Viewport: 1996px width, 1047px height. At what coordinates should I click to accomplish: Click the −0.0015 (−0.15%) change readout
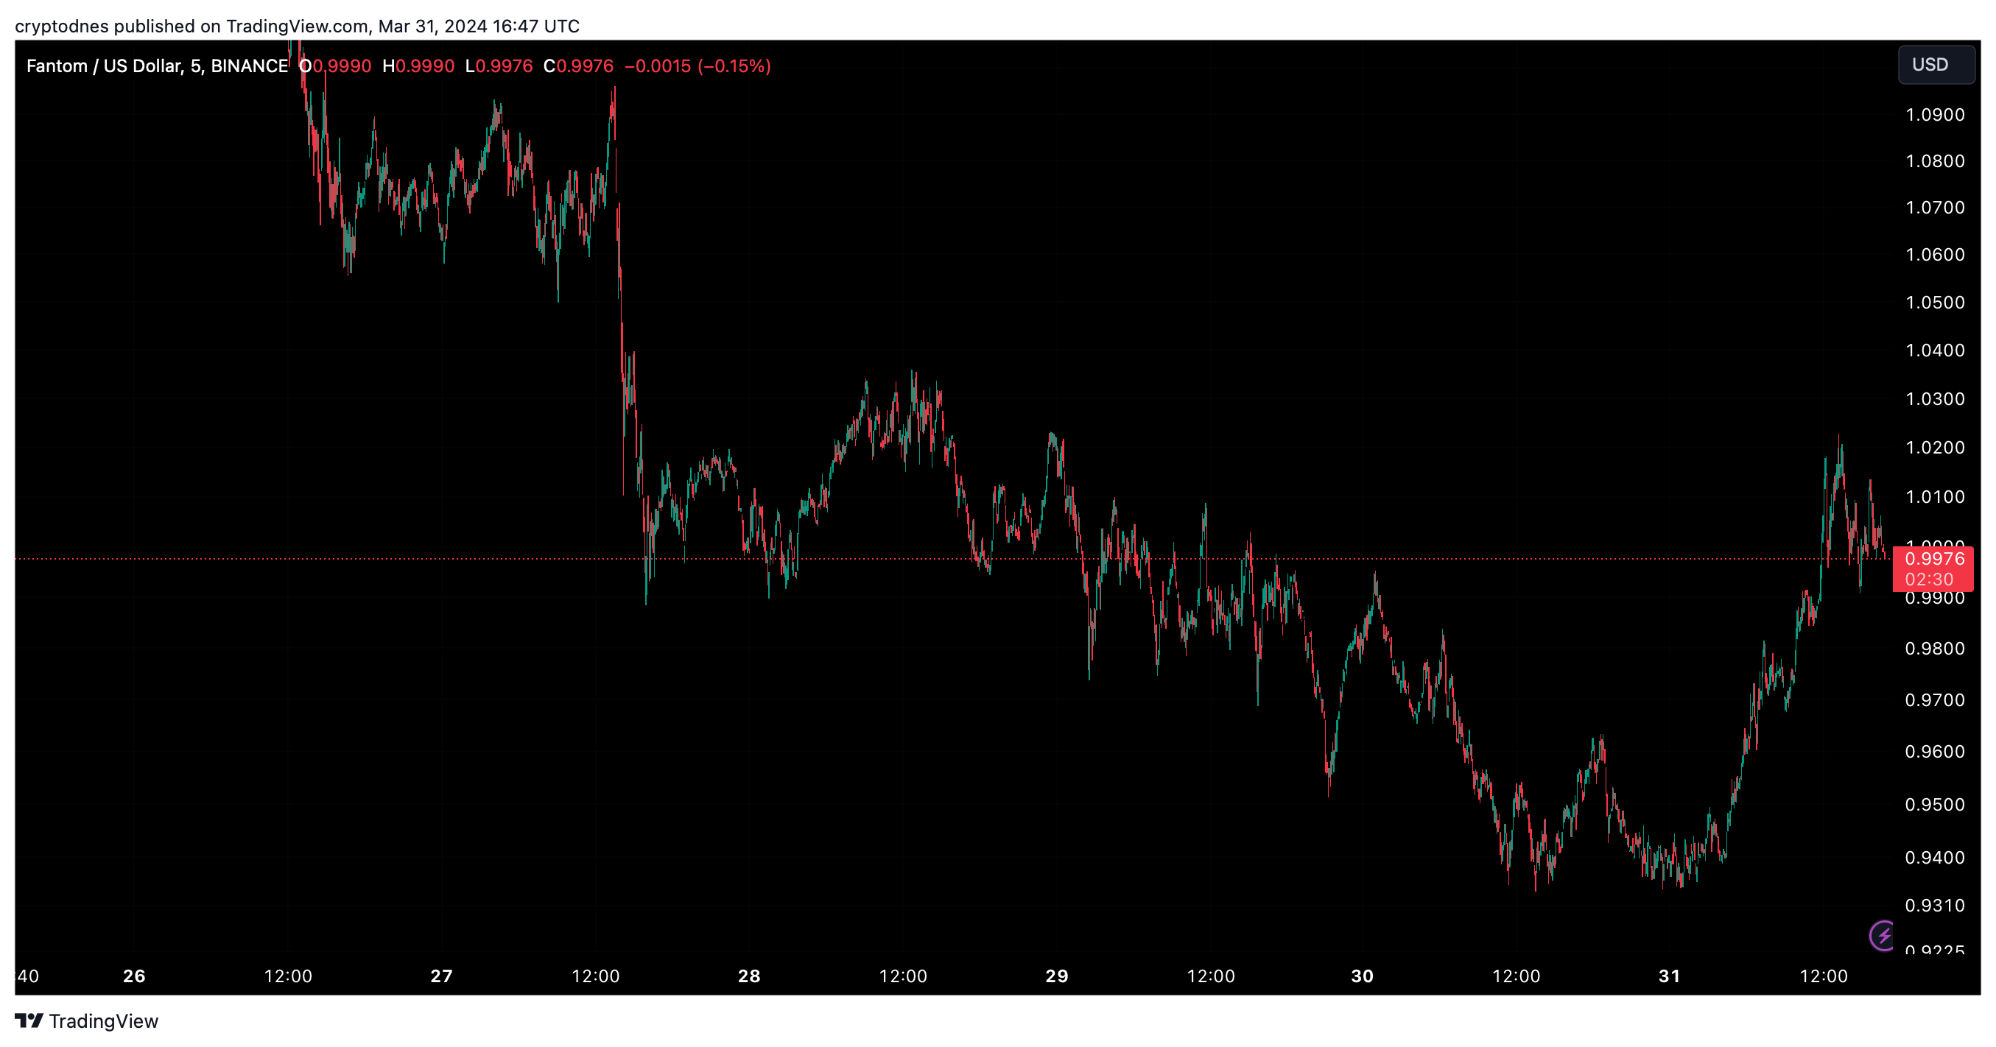697,66
